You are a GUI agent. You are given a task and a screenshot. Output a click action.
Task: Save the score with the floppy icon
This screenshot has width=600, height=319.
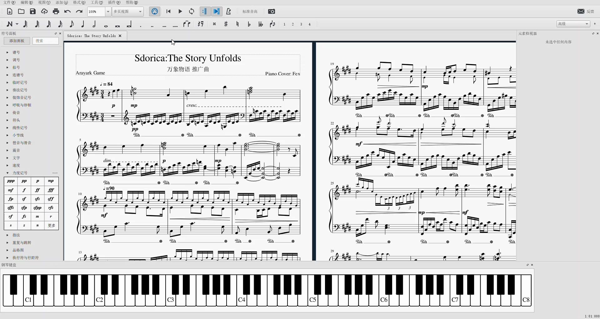[x=33, y=12]
